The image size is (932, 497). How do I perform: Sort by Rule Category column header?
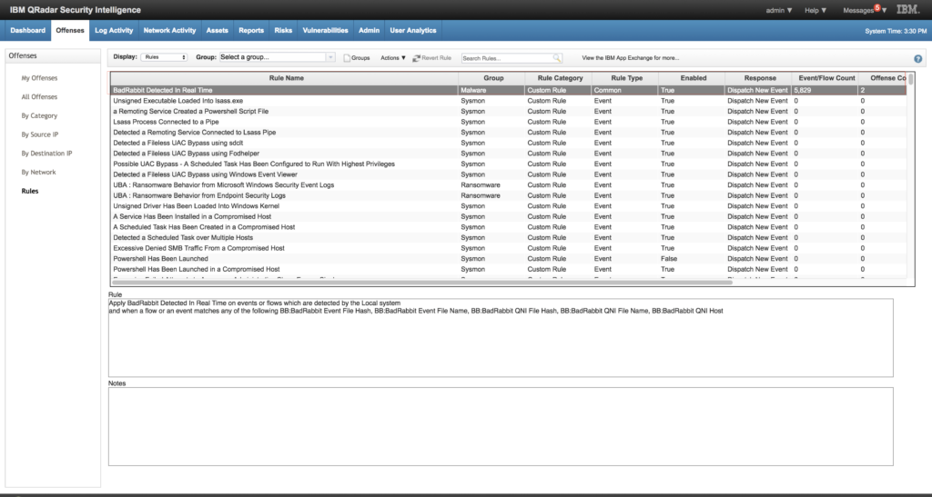[559, 78]
